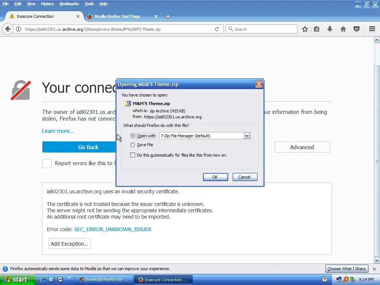
Task: Expand quick launch overflow chevron
Action: (69, 278)
